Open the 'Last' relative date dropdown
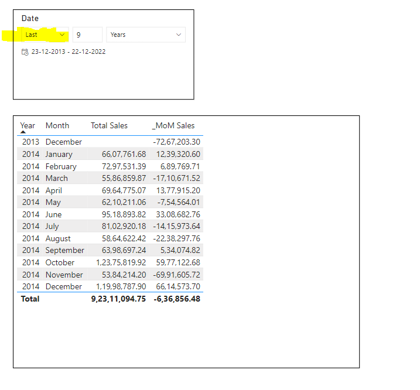Viewport: 420px width, 390px height. (45, 35)
